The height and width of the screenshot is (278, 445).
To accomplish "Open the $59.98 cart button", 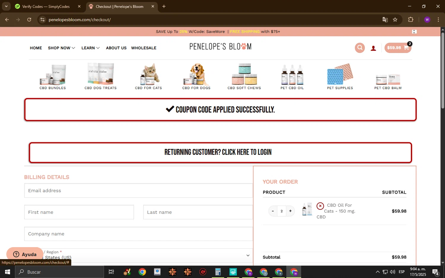I will (x=398, y=48).
